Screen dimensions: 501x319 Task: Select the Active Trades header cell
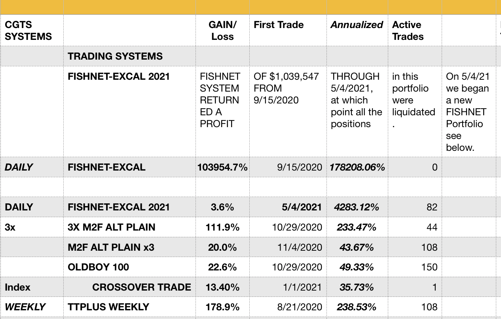click(415, 30)
